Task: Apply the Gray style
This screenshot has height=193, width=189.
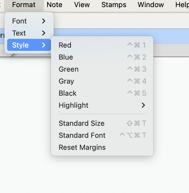Action: pyautogui.click(x=66, y=81)
